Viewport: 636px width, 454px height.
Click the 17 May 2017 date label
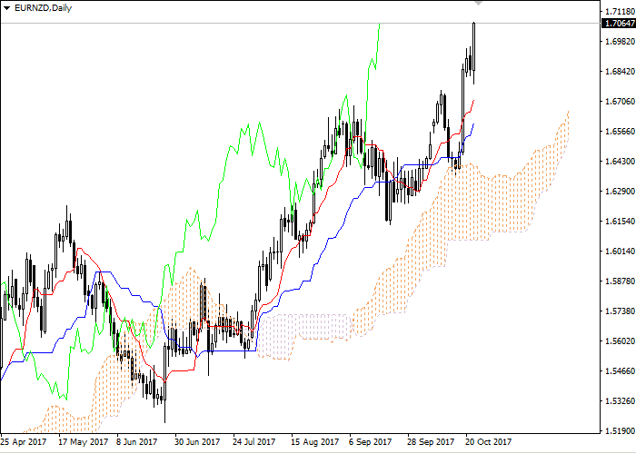coord(84,442)
